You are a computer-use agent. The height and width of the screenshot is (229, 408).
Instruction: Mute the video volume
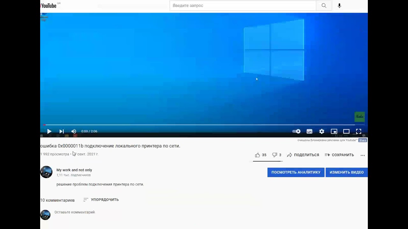point(74,131)
